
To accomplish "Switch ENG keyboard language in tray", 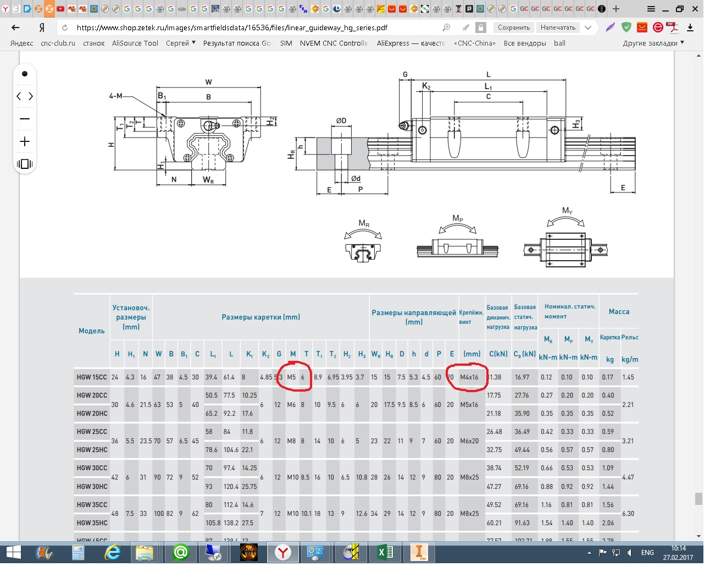I will click(647, 553).
